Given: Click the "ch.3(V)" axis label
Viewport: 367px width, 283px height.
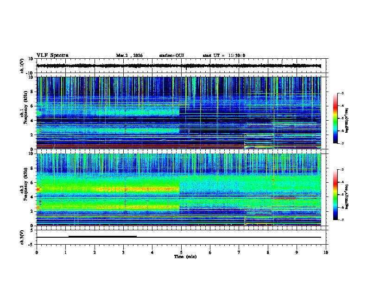Looking at the screenshot, I should [x=22, y=237].
